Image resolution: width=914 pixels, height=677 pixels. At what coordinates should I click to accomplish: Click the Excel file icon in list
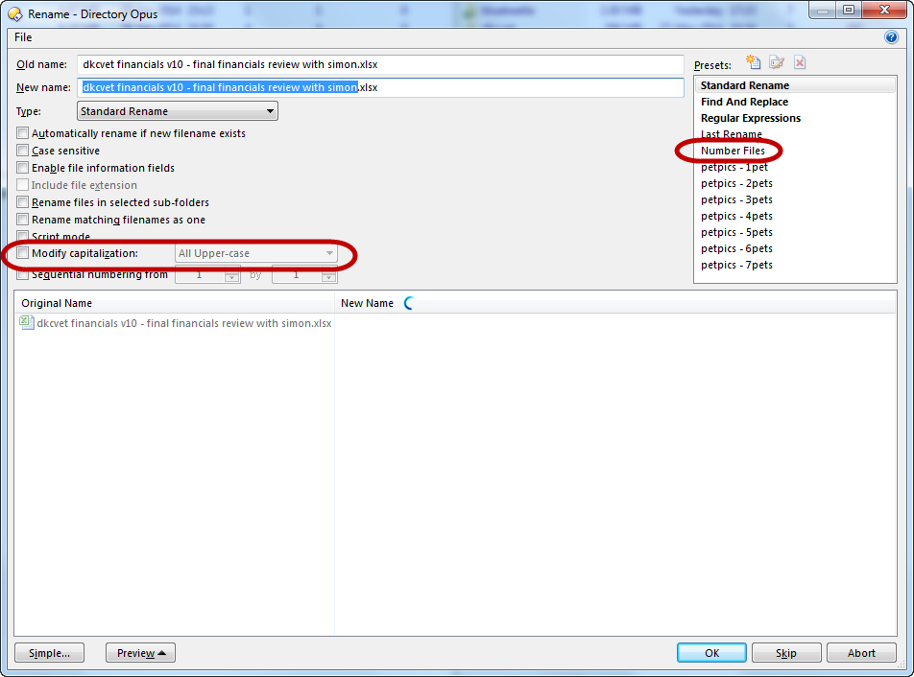coord(27,323)
